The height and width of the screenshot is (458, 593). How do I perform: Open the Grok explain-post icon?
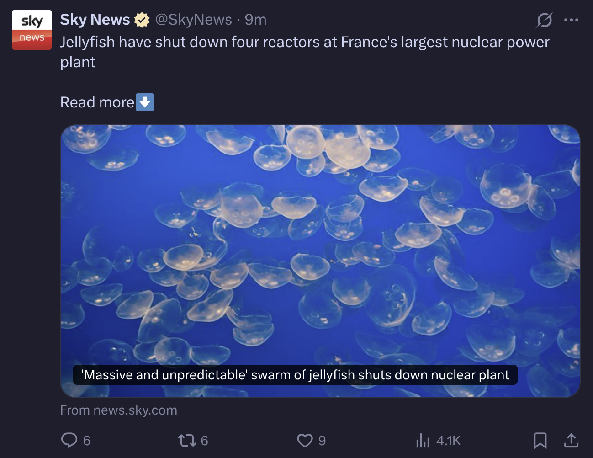click(x=544, y=20)
